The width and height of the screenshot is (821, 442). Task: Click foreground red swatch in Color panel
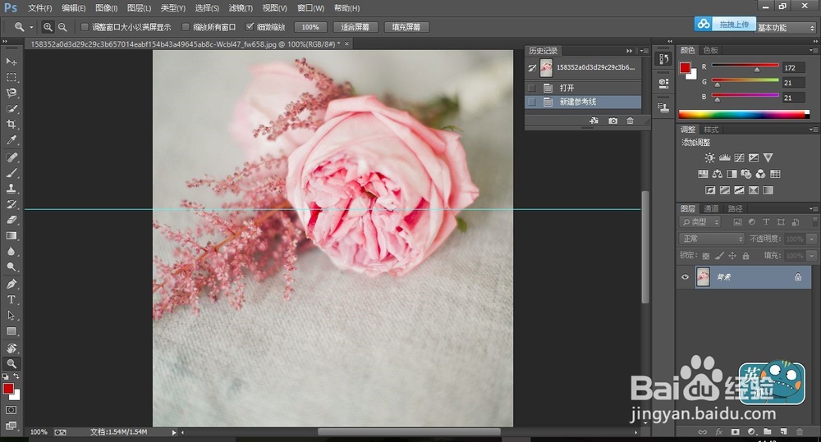tap(685, 67)
